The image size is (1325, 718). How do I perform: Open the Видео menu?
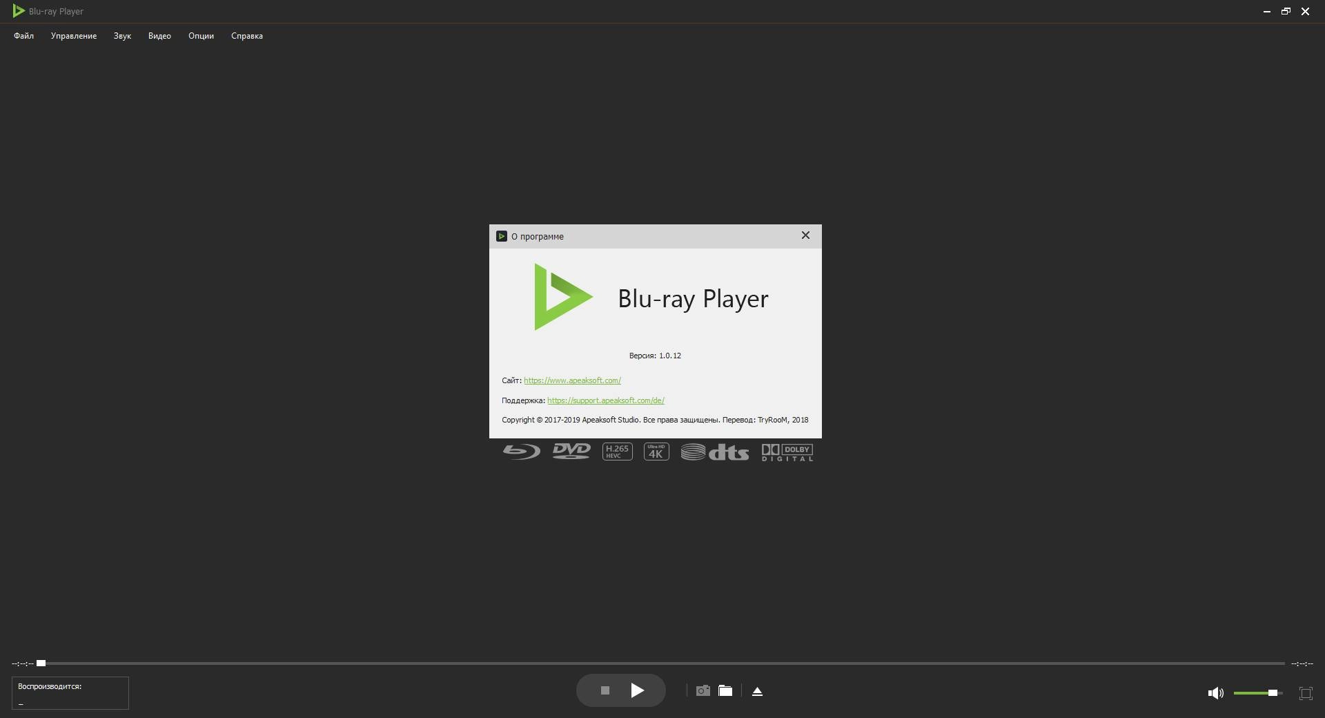(x=159, y=36)
